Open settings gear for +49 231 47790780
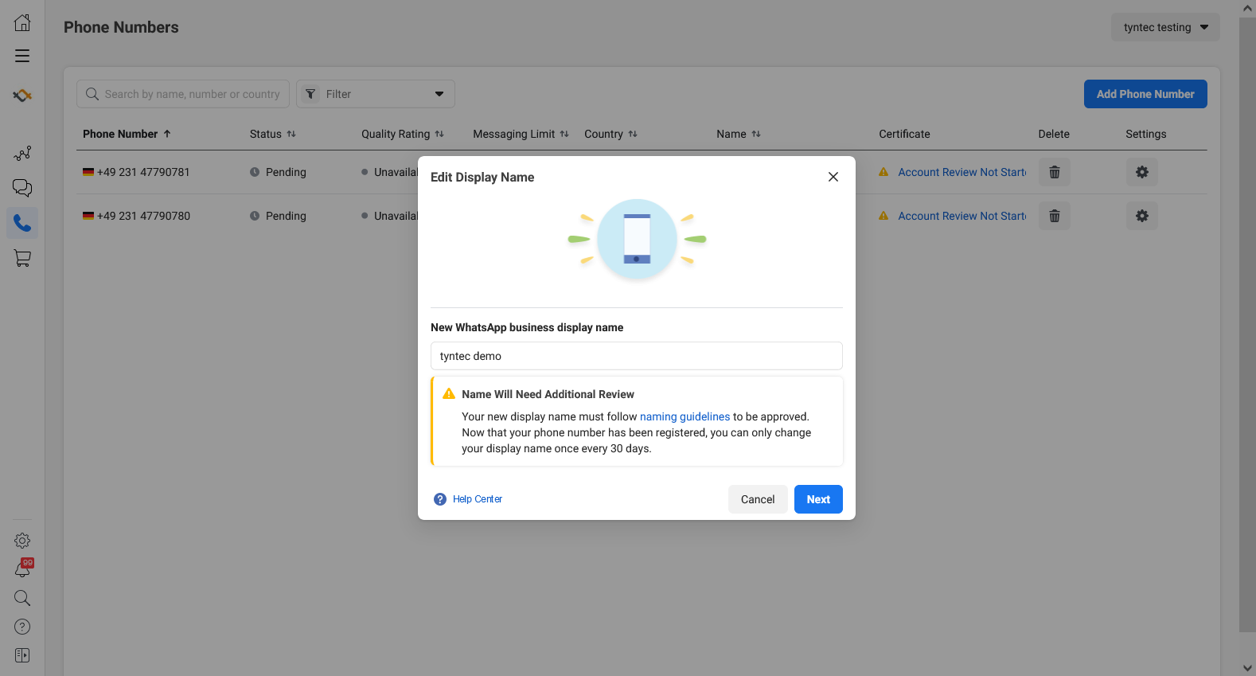 point(1142,216)
